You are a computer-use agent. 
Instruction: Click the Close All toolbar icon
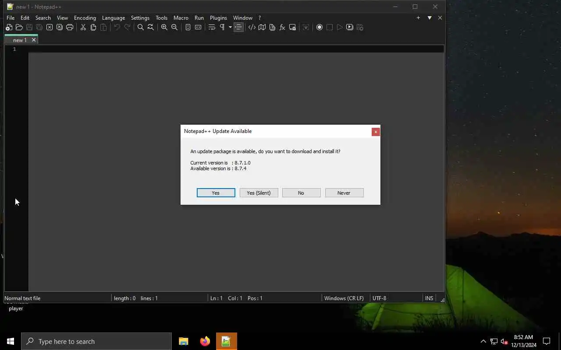coord(59,27)
